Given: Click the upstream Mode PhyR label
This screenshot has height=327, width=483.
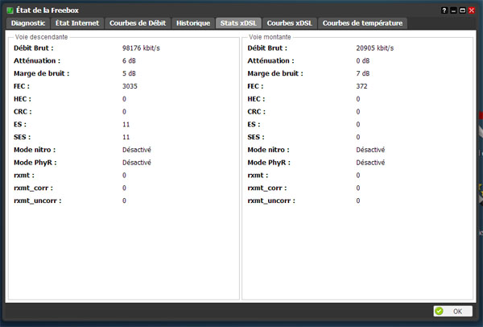Looking at the screenshot, I should pyautogui.click(x=269, y=163).
